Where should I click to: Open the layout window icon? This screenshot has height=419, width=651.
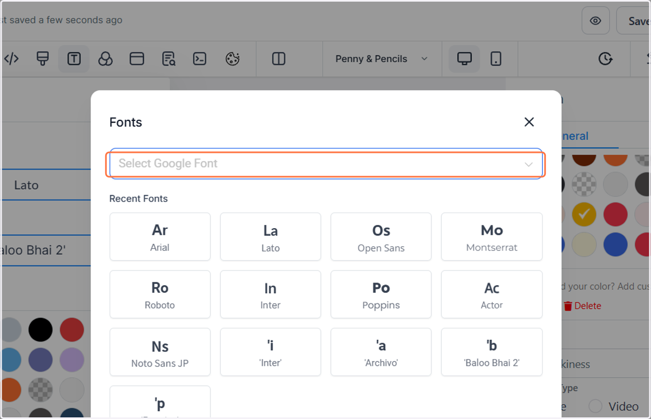coord(137,59)
